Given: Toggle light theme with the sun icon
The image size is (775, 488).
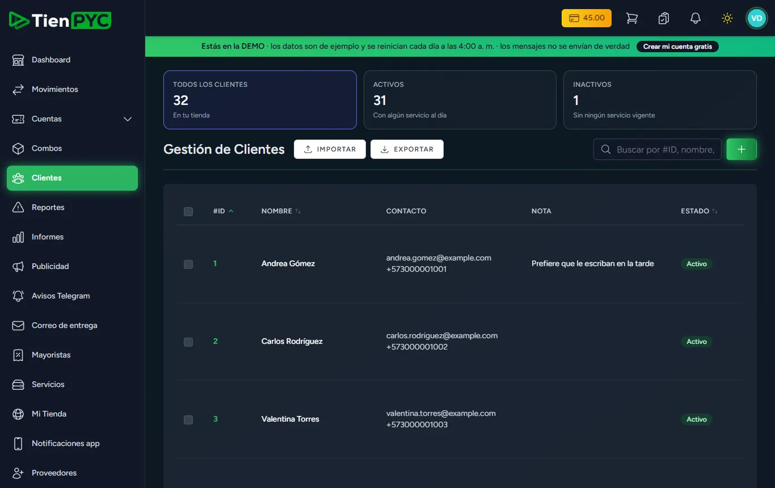Looking at the screenshot, I should coord(727,18).
